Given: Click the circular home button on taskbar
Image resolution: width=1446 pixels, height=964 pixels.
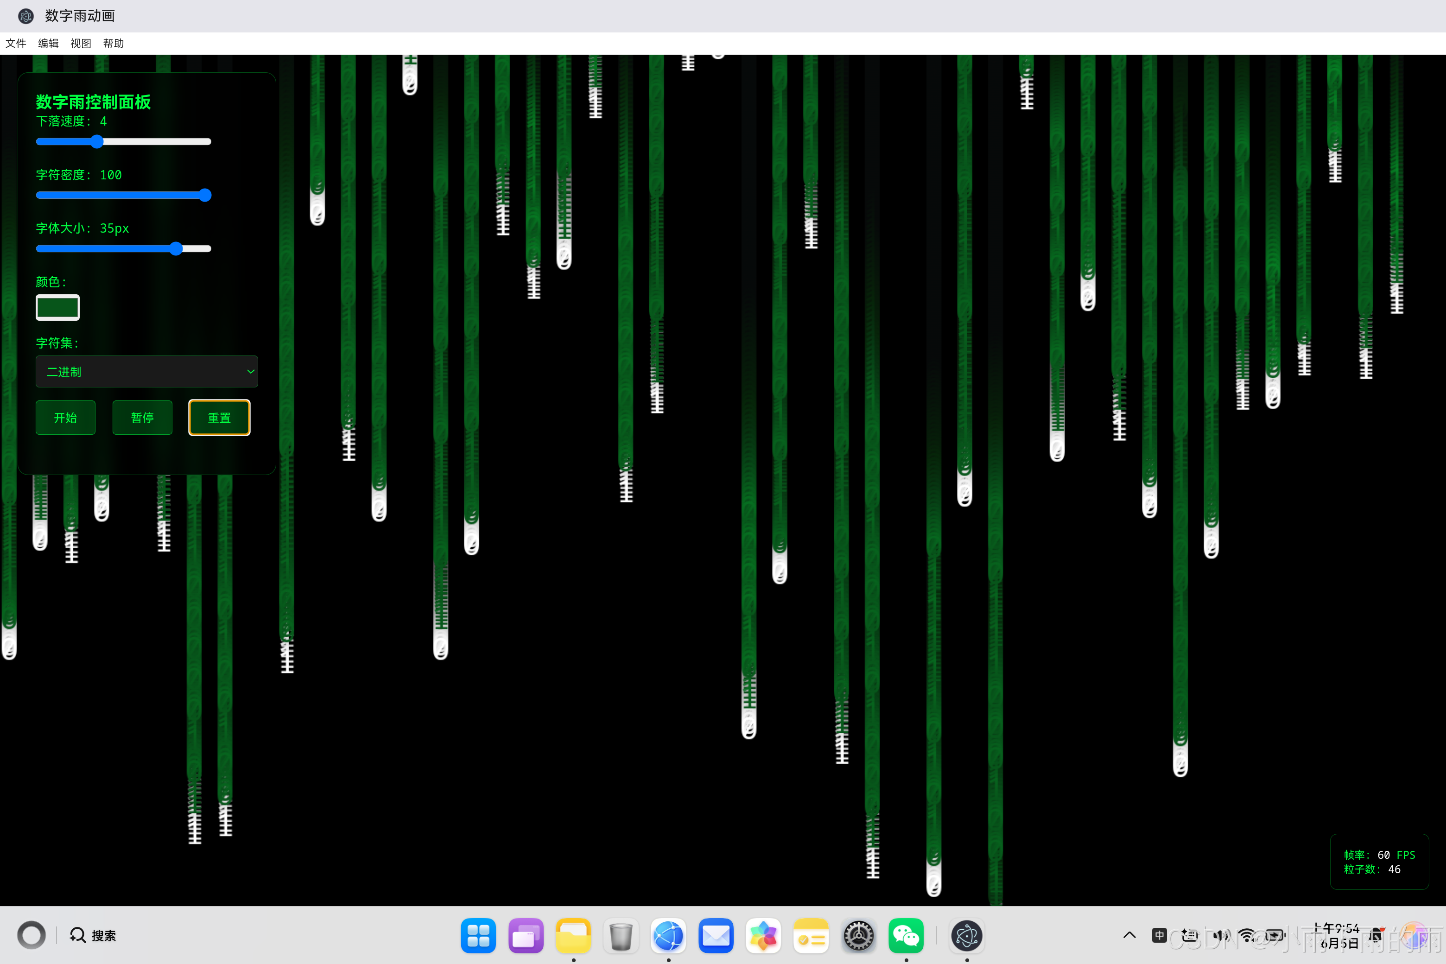Looking at the screenshot, I should 32,935.
